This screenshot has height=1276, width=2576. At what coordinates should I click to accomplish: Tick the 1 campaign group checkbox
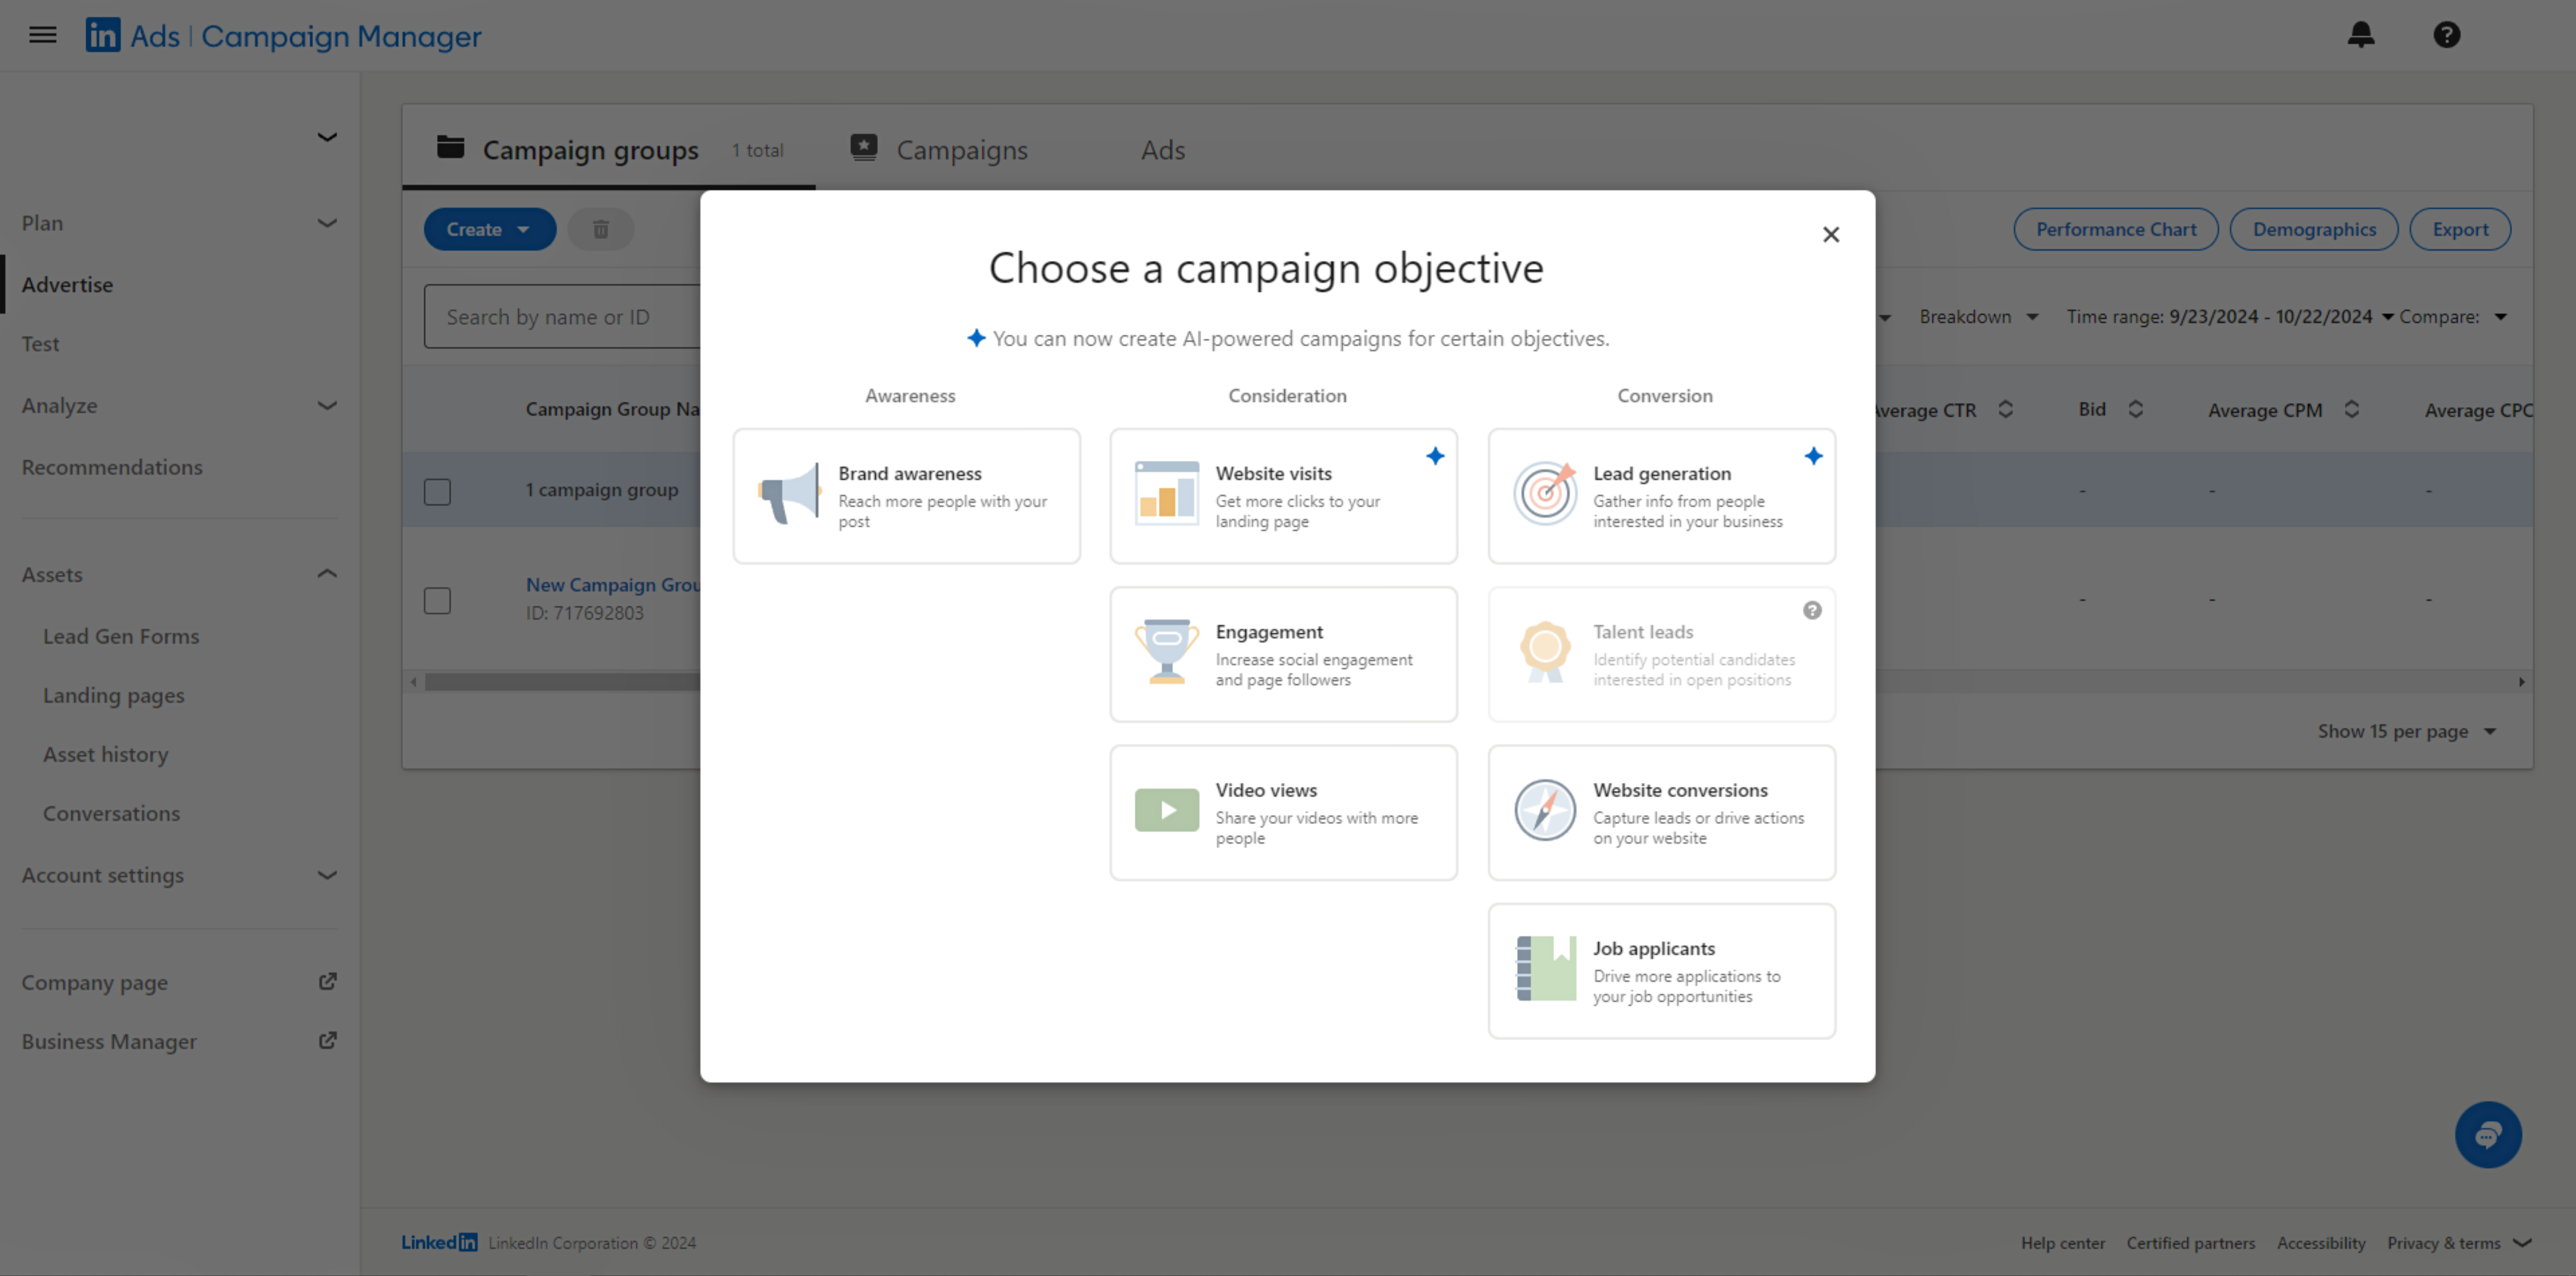tap(437, 491)
